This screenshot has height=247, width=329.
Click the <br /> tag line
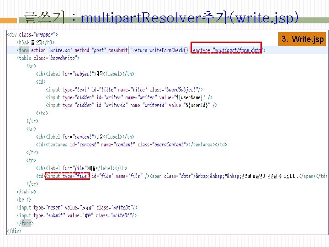24,199
